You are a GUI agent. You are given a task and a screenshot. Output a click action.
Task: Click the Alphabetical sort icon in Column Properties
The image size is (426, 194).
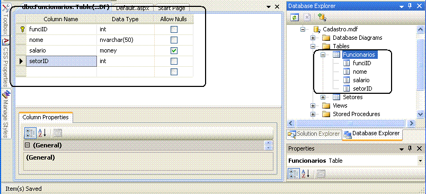tap(41, 133)
